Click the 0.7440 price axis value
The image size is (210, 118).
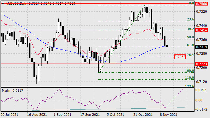[201, 25]
